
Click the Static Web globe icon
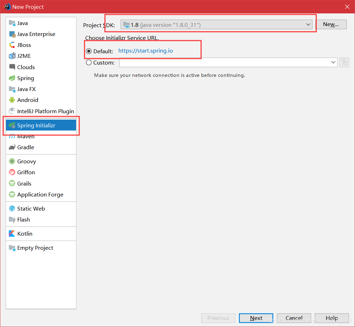click(12, 208)
